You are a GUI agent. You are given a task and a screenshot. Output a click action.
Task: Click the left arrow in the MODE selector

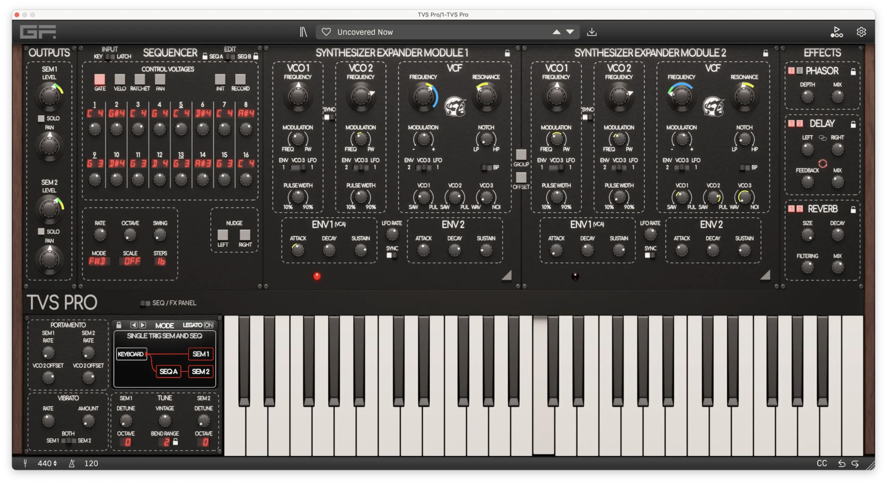[x=134, y=325]
